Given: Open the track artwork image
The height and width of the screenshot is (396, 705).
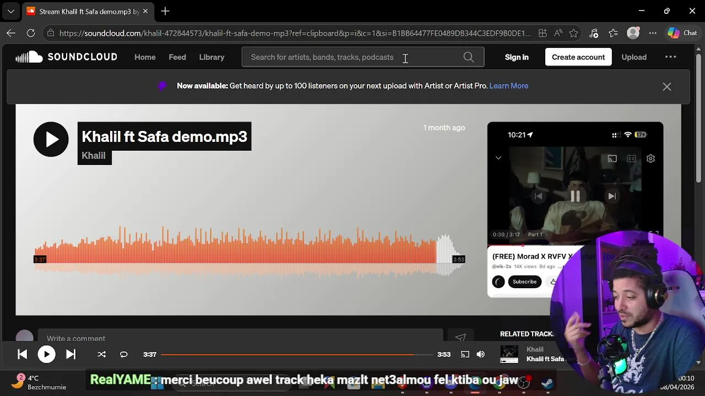Looking at the screenshot, I should pos(575,209).
